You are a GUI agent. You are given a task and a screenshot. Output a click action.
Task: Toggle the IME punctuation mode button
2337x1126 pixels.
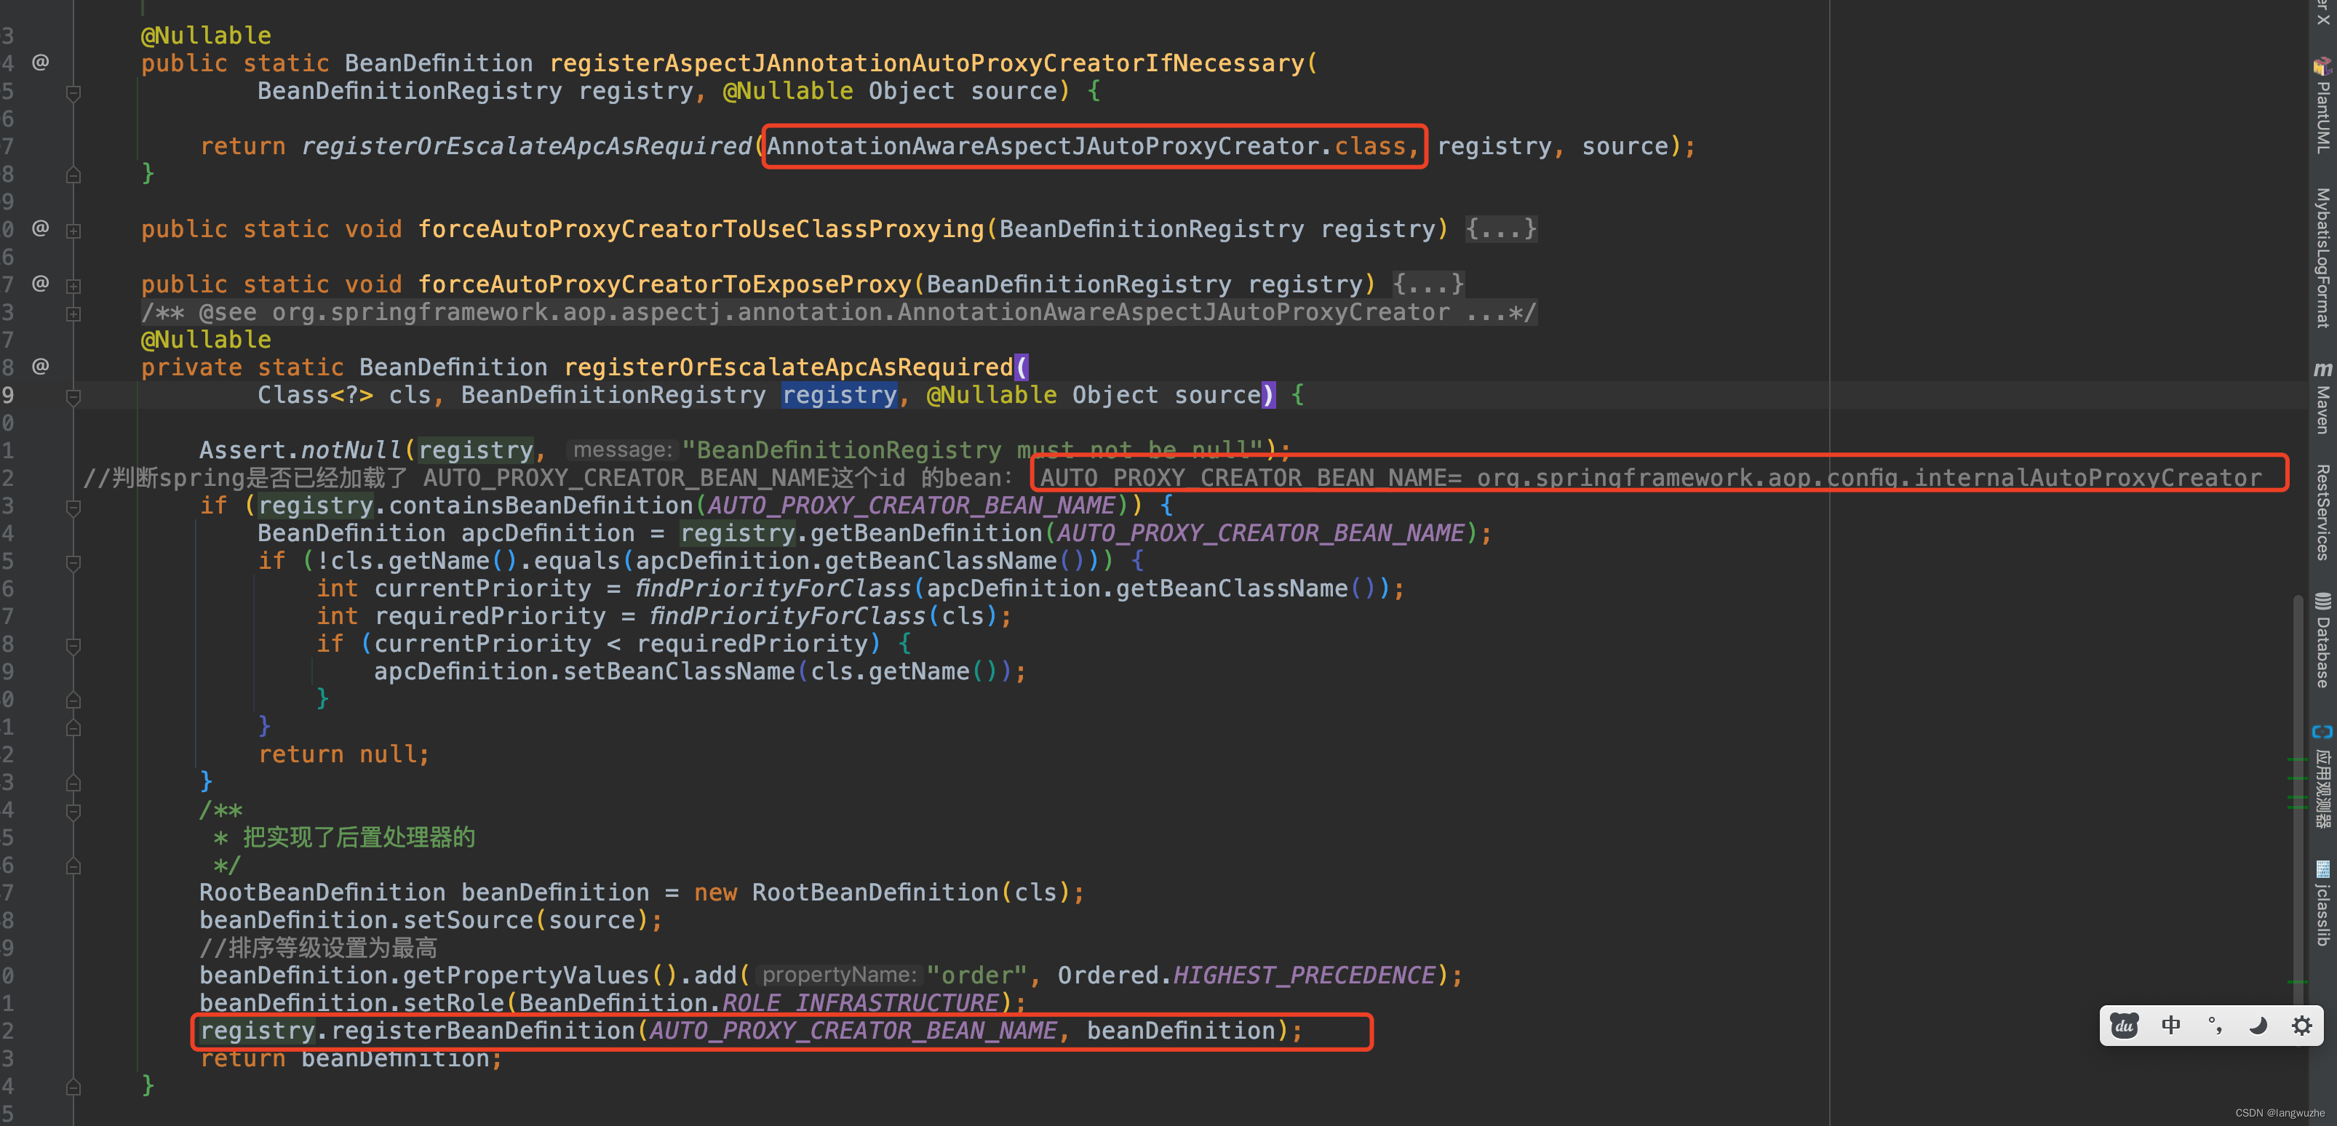click(2215, 1026)
